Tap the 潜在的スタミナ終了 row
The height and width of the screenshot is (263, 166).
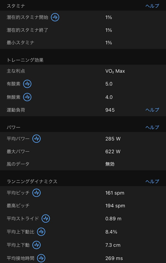[x=83, y=30]
